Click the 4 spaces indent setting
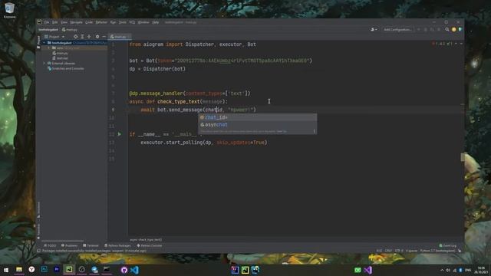 click(x=411, y=251)
